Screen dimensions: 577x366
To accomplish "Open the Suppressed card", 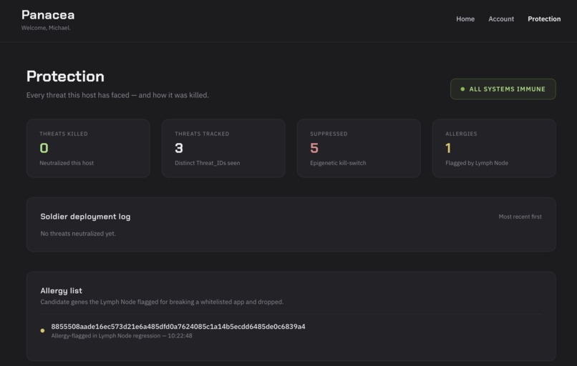I will [359, 148].
